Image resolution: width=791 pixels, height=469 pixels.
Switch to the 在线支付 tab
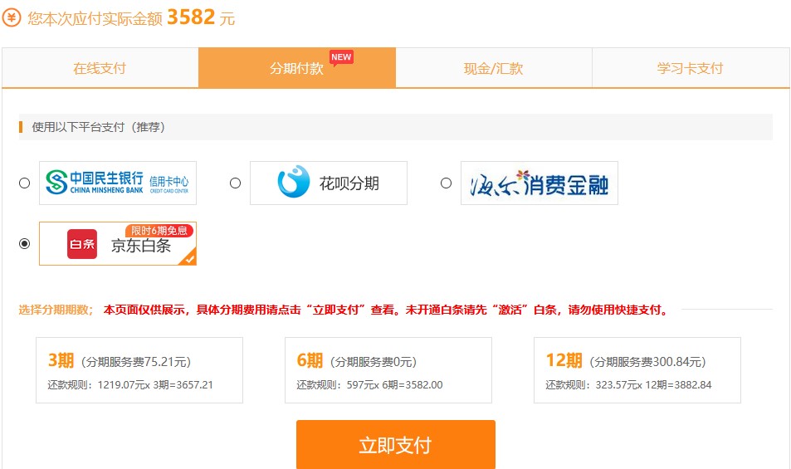(100, 68)
